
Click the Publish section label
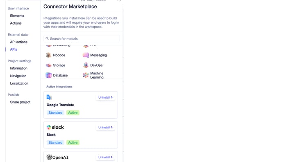(13, 95)
